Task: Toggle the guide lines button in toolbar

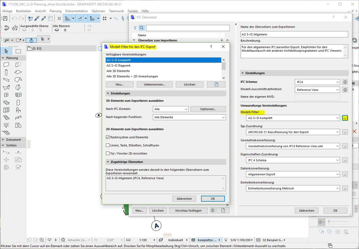Action: [67, 18]
